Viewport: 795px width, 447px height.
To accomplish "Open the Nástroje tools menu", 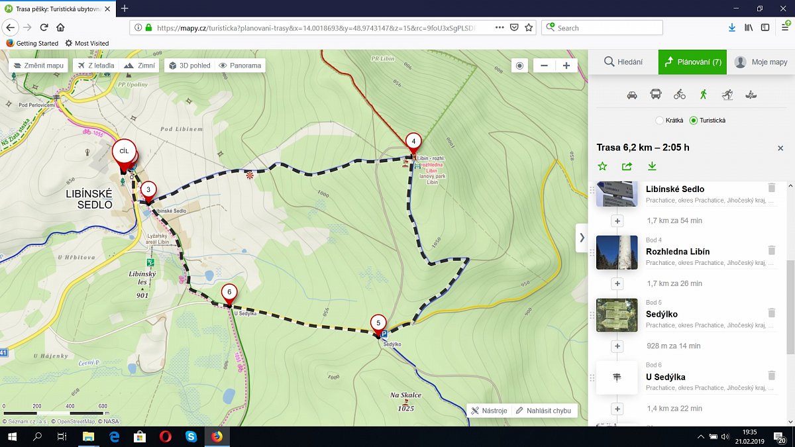I will pyautogui.click(x=489, y=411).
